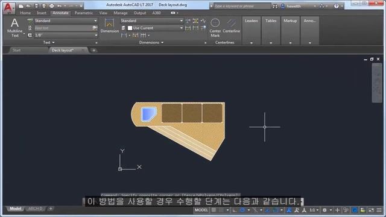Click the search binoculars icon

pyautogui.click(x=275, y=6)
